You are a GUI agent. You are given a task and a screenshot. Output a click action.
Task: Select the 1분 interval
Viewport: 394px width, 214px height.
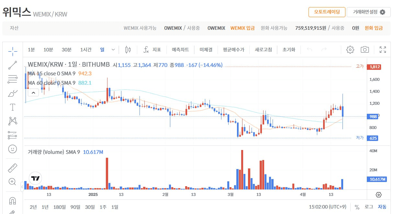(x=31, y=50)
